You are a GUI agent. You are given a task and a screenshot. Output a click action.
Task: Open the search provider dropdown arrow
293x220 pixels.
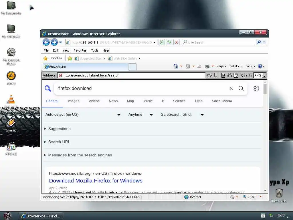[264, 42]
